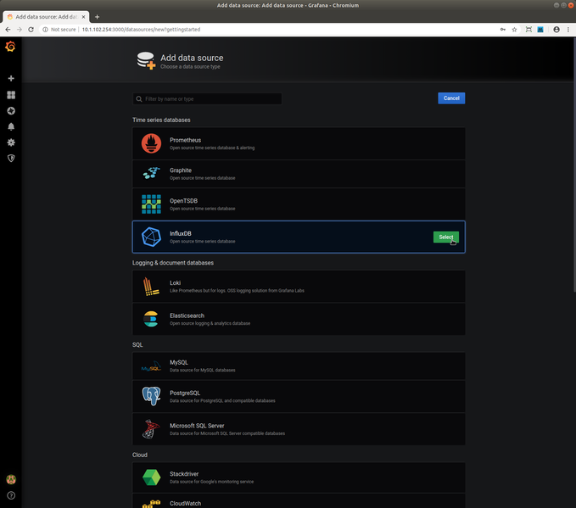Viewport: 576px width, 508px height.
Task: Click the PostgreSQL elephant logo
Action: click(x=151, y=396)
